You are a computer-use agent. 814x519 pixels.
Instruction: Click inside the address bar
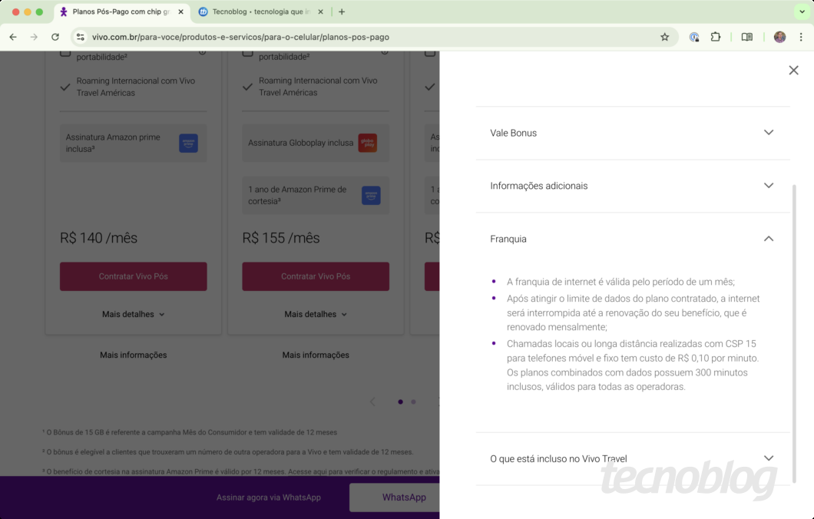coord(307,37)
